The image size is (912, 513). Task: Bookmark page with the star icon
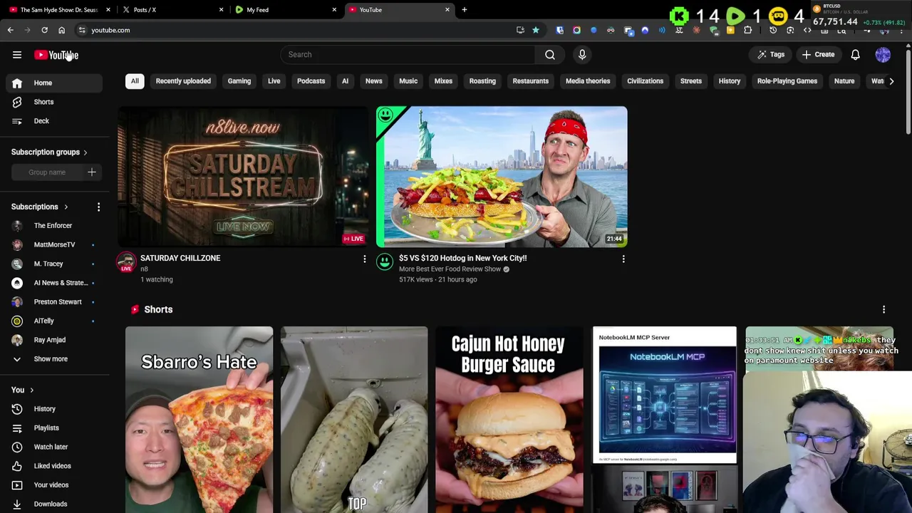click(x=536, y=30)
